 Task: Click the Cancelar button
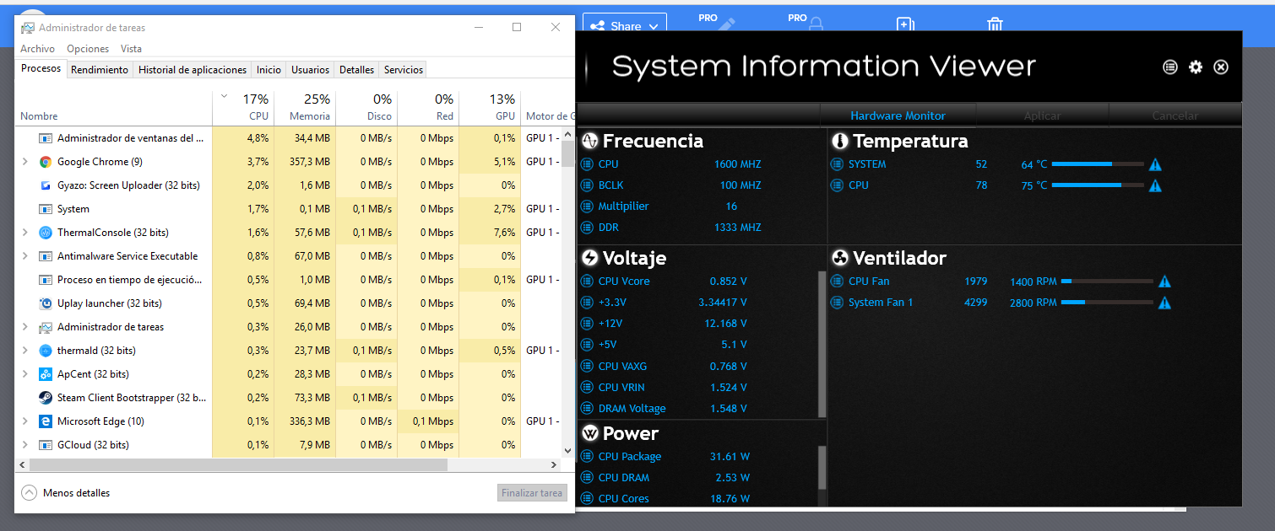(1175, 115)
